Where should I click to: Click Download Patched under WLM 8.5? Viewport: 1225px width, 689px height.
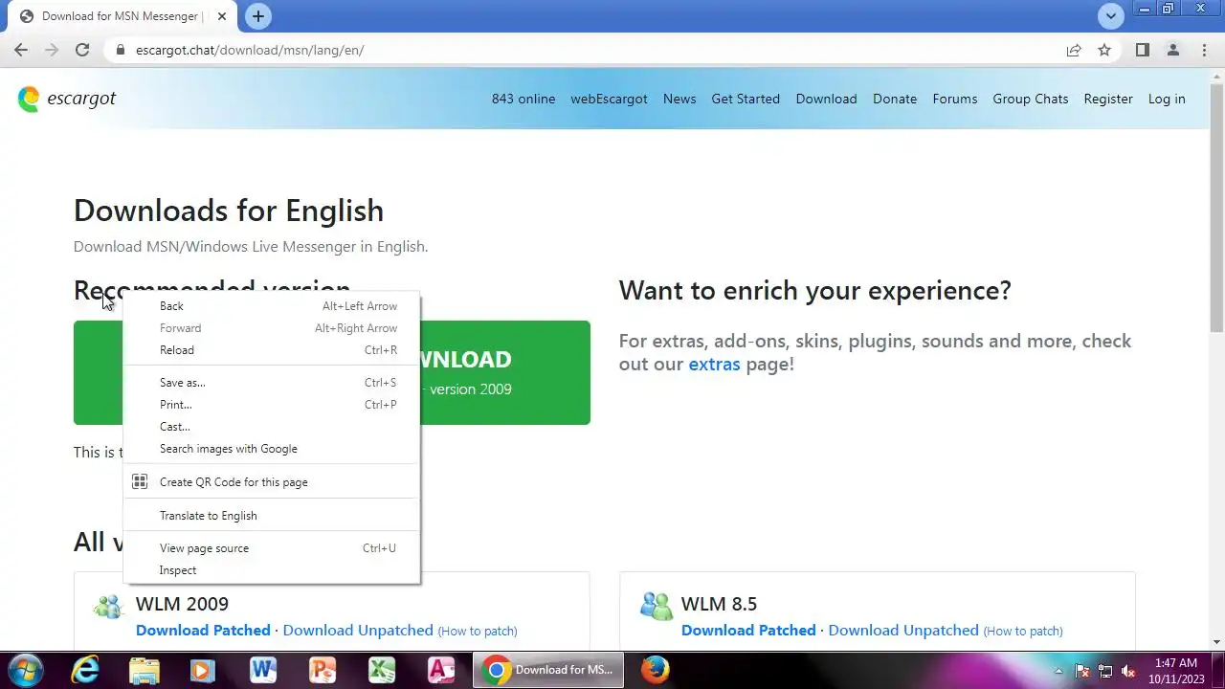(x=748, y=630)
